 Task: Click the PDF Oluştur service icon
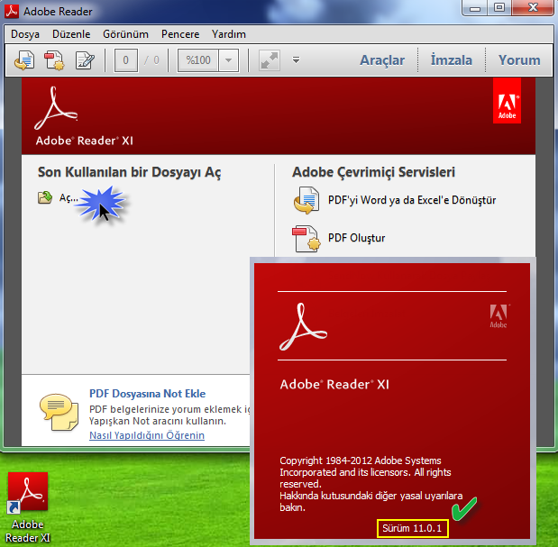[306, 238]
